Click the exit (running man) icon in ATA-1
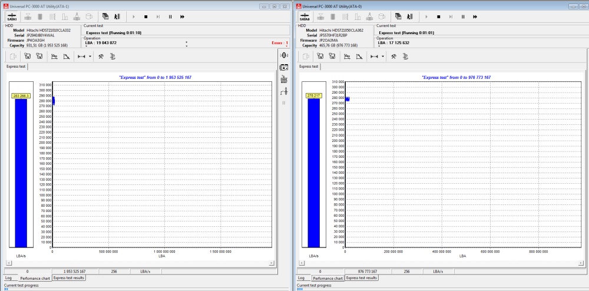The height and width of the screenshot is (291, 589). [117, 16]
